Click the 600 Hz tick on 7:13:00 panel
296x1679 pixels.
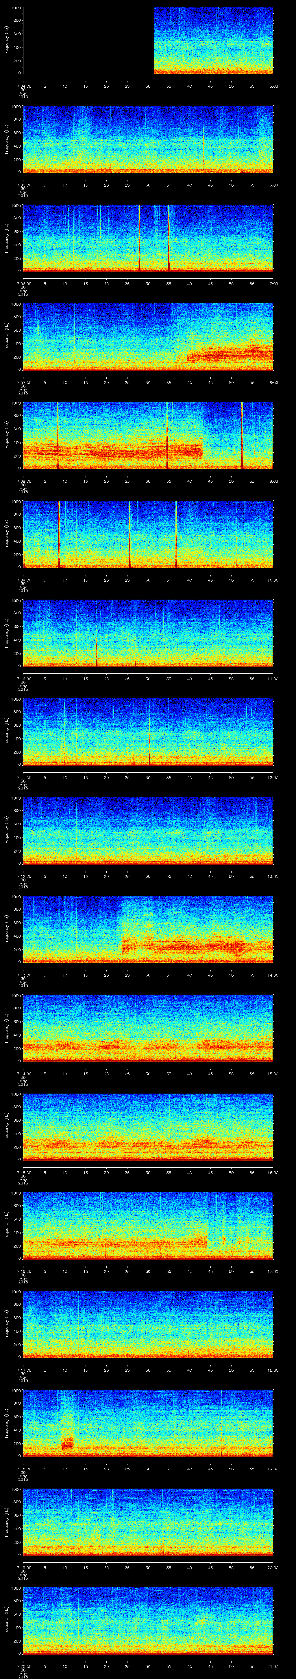[x=17, y=922]
